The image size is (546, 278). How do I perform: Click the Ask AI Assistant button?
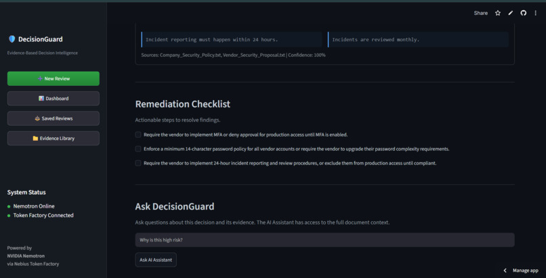156,260
